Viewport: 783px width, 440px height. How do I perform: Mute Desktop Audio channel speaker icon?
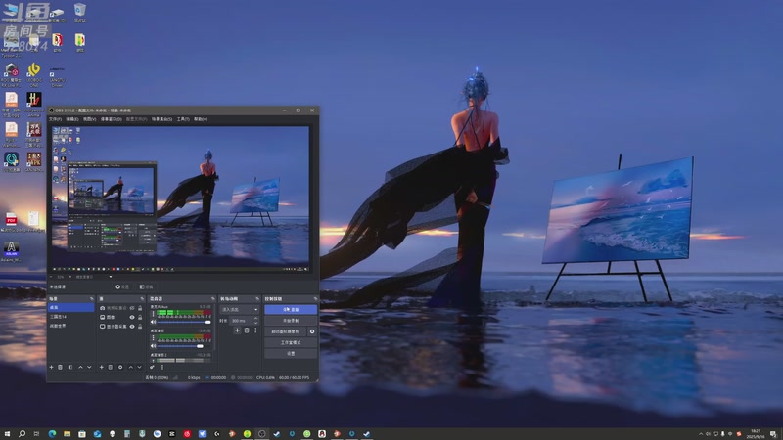(x=153, y=346)
